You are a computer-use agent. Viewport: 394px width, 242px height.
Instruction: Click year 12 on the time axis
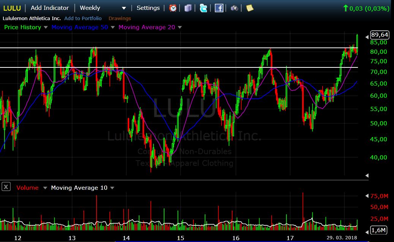click(17, 238)
